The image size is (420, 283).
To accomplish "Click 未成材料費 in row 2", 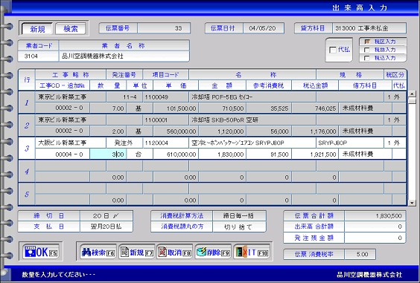I will click(365, 131).
